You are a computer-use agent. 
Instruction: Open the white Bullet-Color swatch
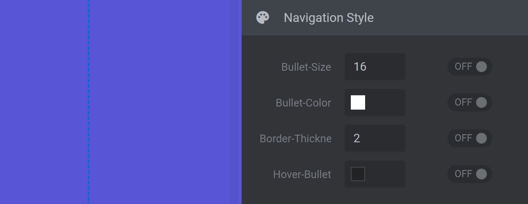pyautogui.click(x=358, y=102)
